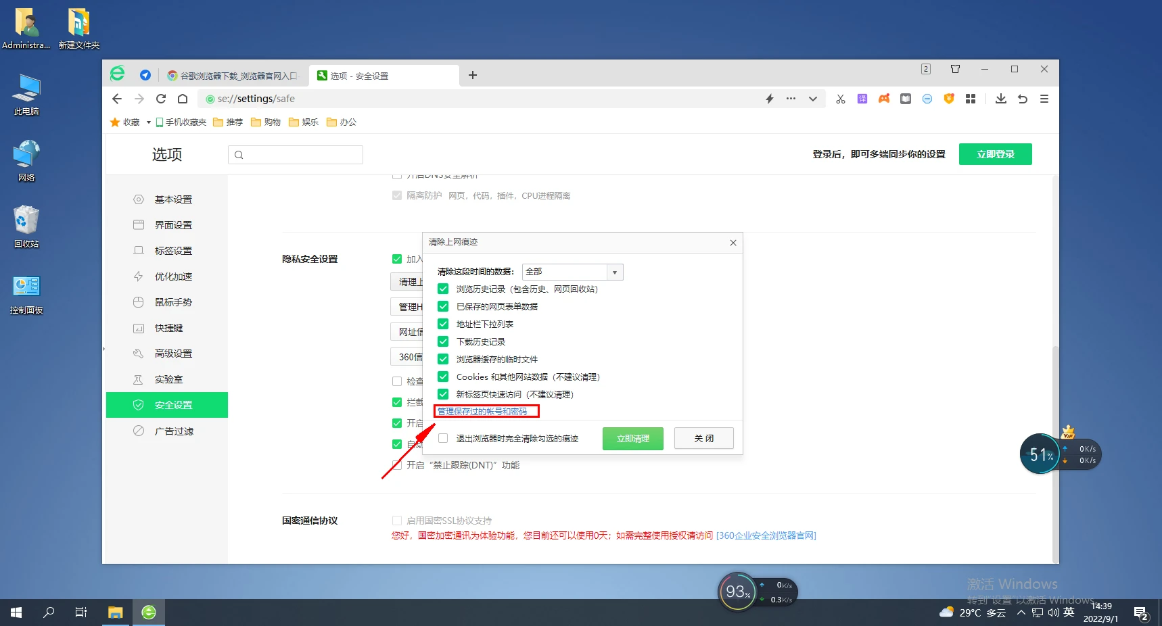Open 标签设置 in settings sidebar

(x=167, y=251)
